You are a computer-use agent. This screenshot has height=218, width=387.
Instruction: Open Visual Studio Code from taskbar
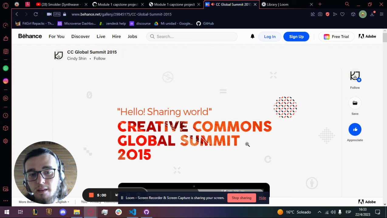click(x=132, y=212)
